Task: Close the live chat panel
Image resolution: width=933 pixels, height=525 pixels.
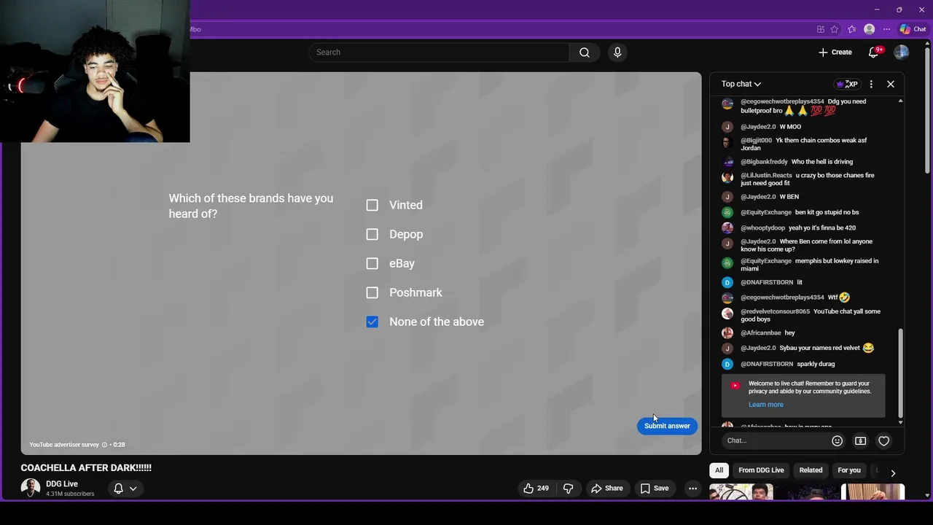Action: (x=891, y=84)
